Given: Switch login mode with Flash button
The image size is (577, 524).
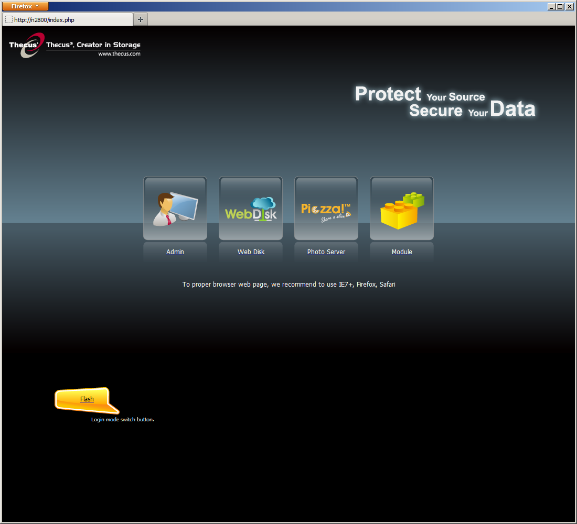Looking at the screenshot, I should [x=87, y=399].
